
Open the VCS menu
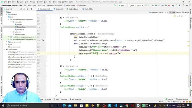[59, 2]
